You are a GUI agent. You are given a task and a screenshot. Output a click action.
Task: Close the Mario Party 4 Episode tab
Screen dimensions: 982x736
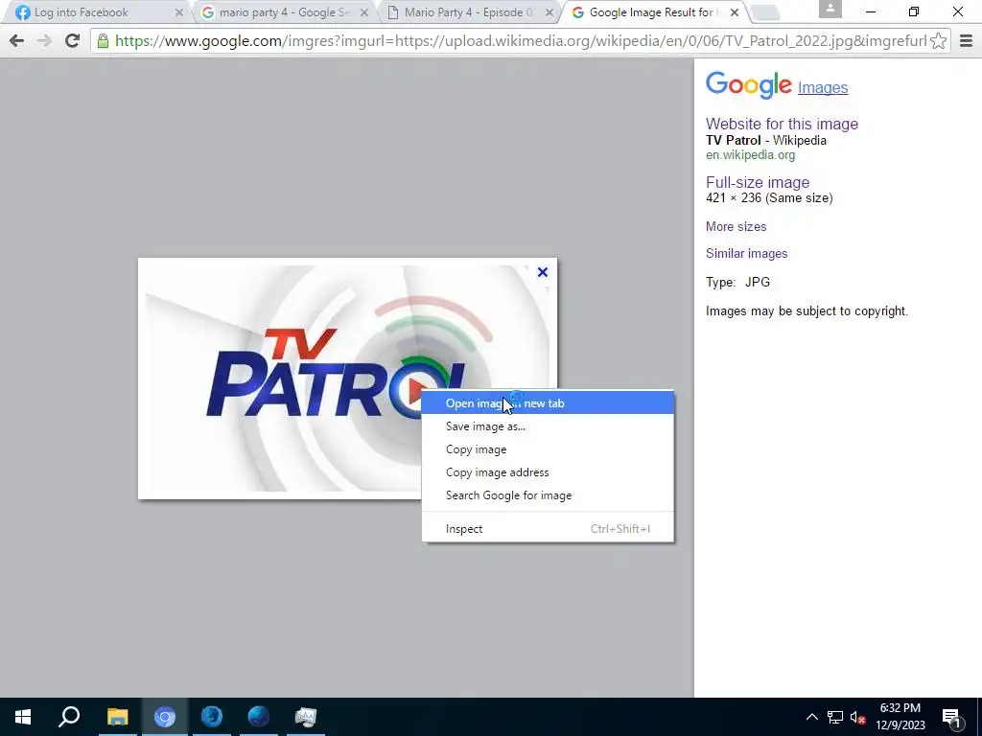coord(549,11)
